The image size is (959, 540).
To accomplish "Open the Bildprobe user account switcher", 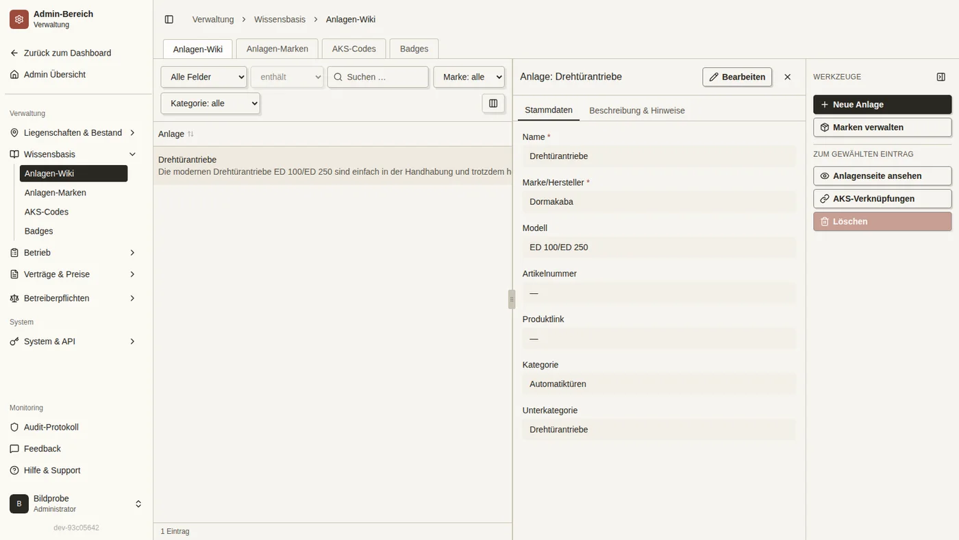I will tap(76, 504).
